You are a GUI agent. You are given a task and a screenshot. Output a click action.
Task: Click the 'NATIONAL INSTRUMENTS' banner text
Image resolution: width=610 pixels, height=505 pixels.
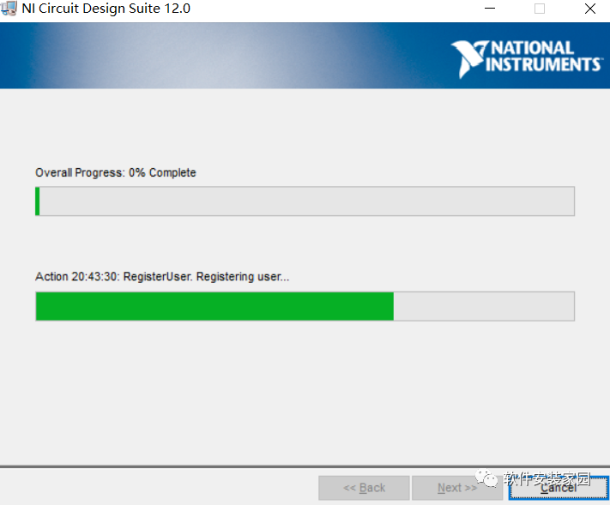click(x=544, y=57)
